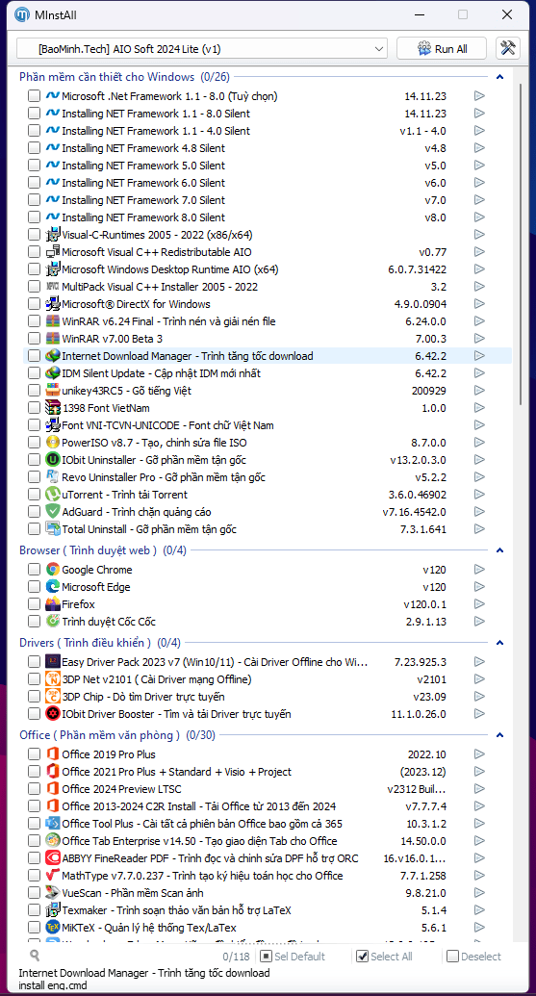Run install arrow for Total Uninstall
Image resolution: width=536 pixels, height=996 pixels.
coord(479,528)
